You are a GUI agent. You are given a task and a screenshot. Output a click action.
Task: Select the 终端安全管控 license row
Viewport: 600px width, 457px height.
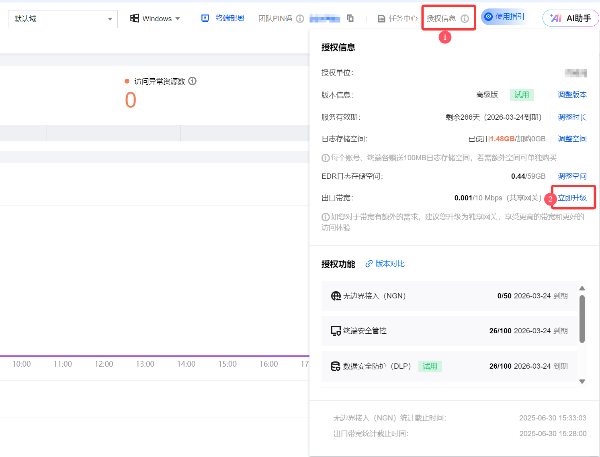[449, 331]
